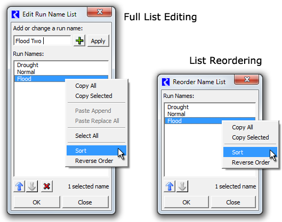Click the gray move-down arrow in Reorder Name List
Viewport: 282px width, 222px height.
(182, 186)
